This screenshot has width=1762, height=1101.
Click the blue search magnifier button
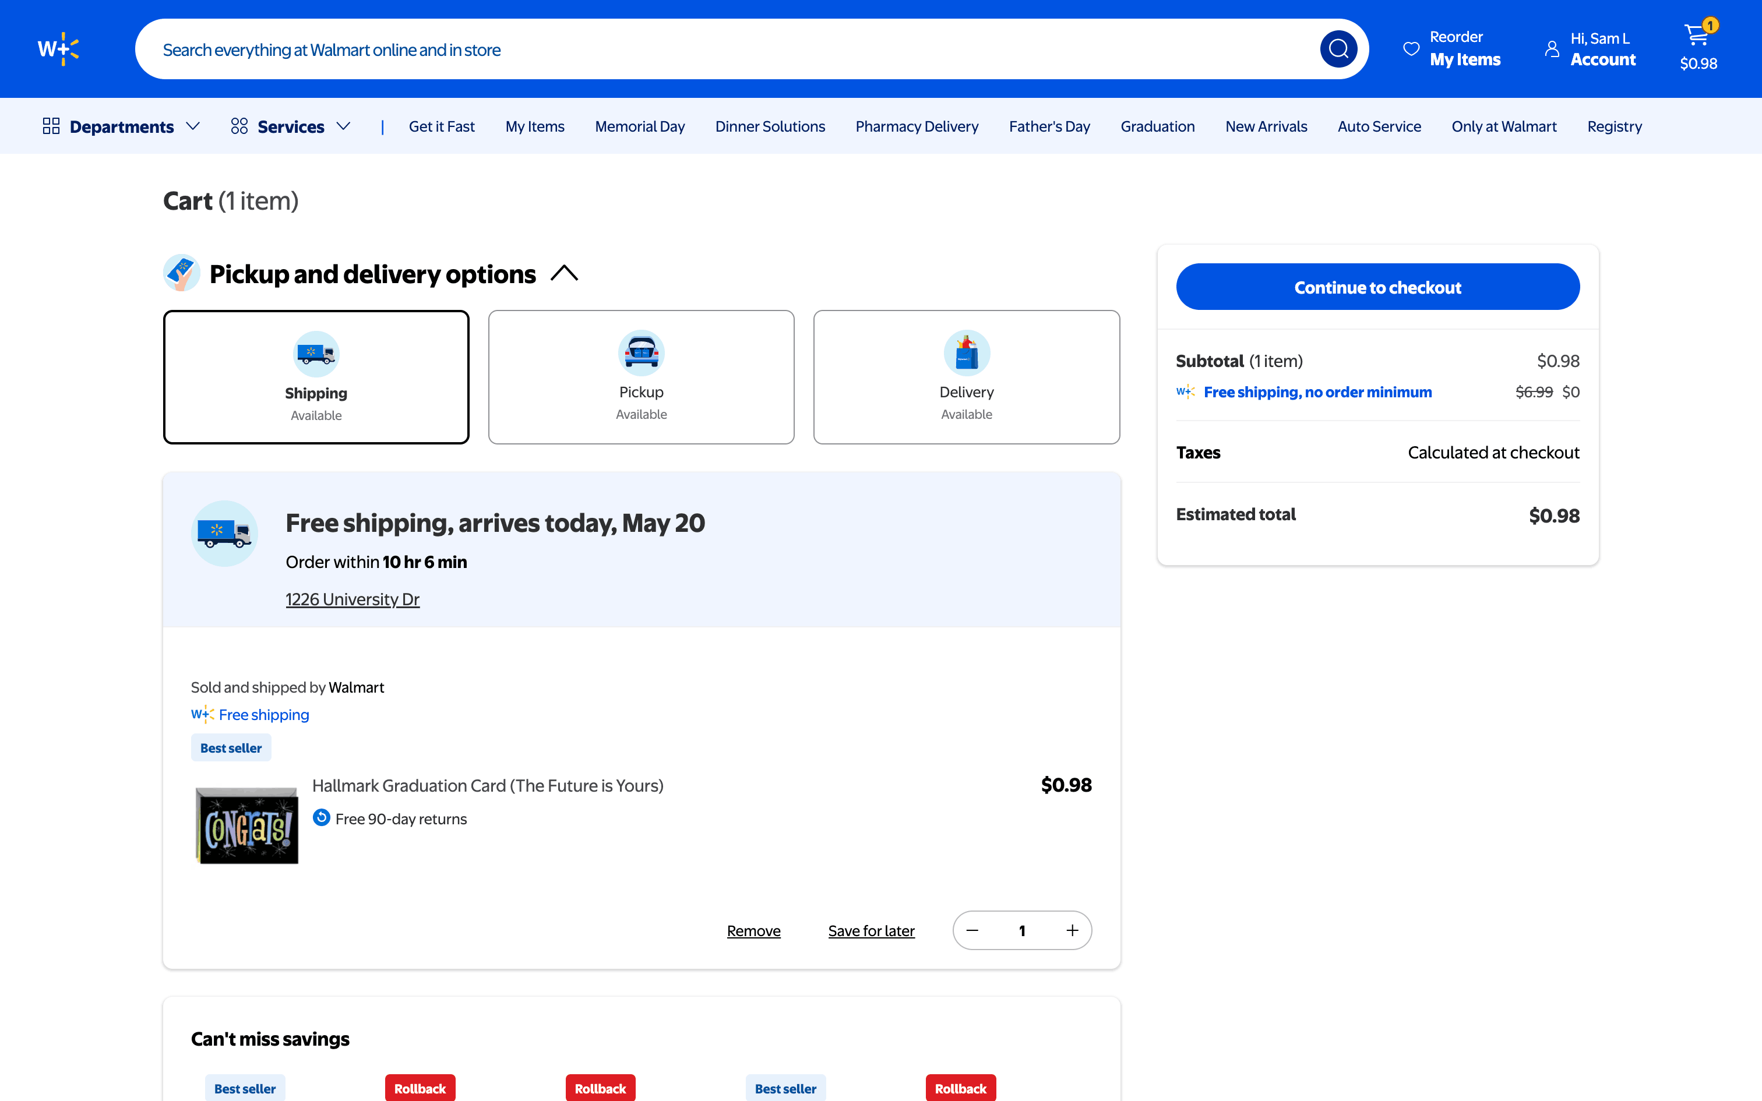(x=1338, y=49)
